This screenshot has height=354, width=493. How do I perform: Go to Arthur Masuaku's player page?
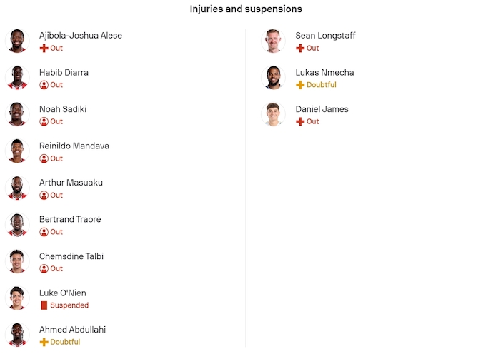click(x=71, y=183)
